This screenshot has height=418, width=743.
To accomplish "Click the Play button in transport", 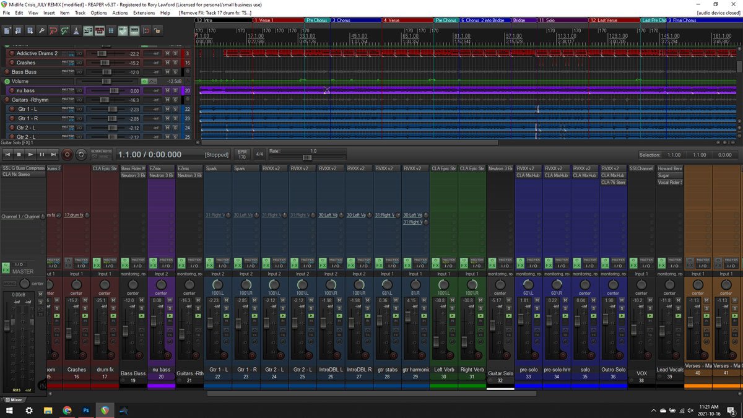I will click(30, 154).
